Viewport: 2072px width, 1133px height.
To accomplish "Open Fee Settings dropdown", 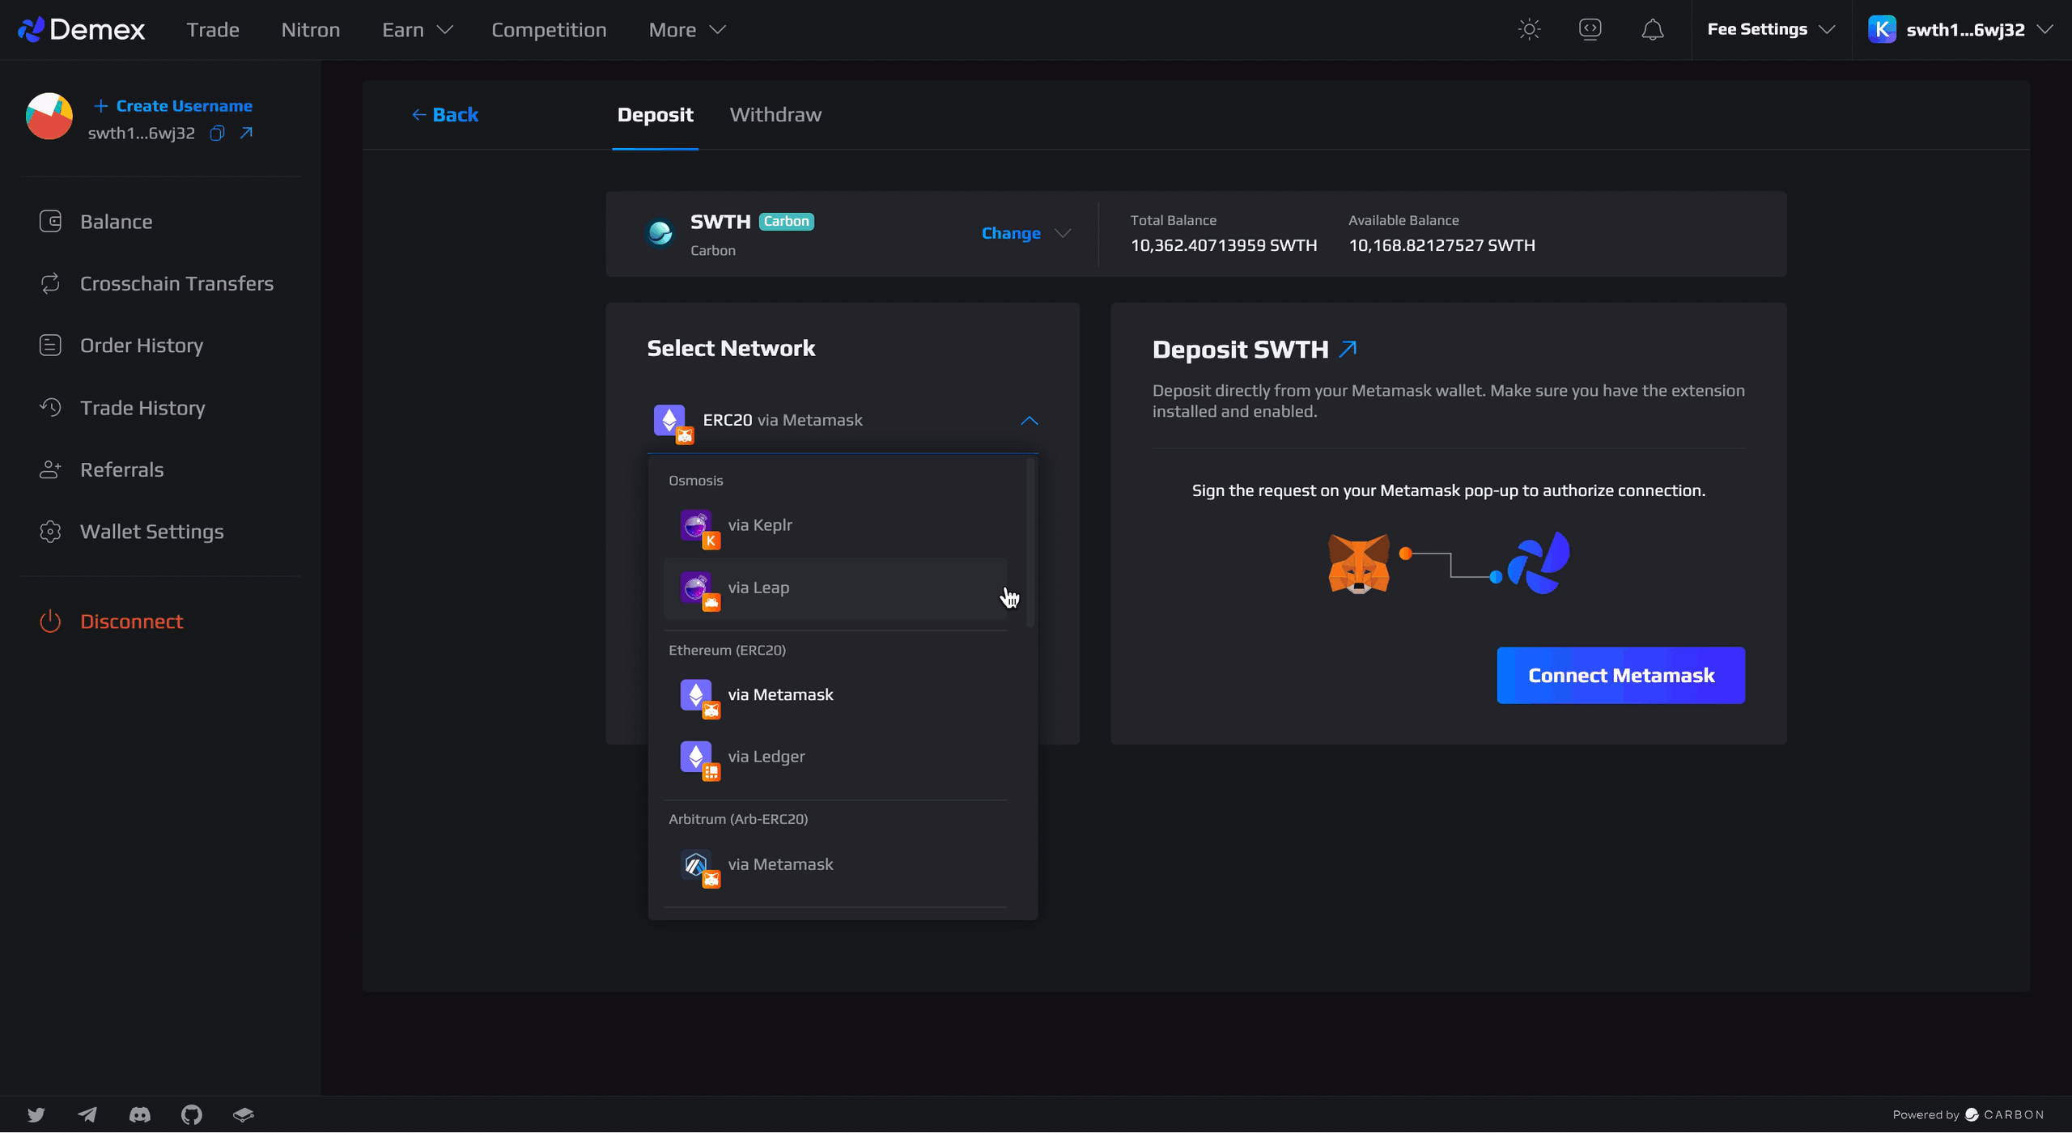I will [1771, 30].
